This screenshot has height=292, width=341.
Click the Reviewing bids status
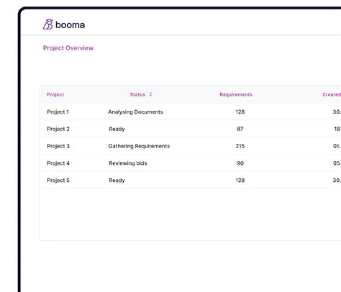click(128, 163)
